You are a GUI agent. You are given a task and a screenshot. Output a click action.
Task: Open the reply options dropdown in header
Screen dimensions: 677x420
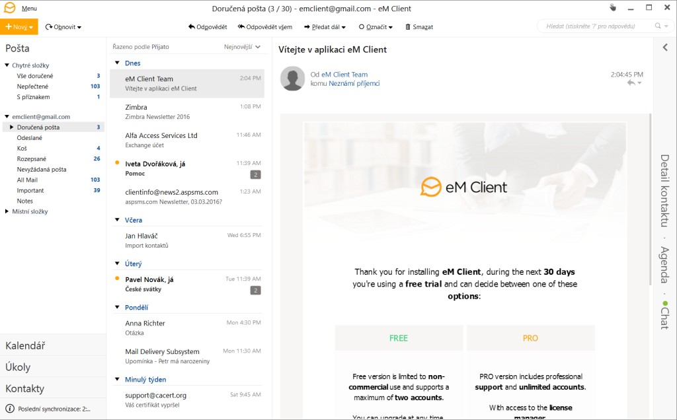pyautogui.click(x=639, y=83)
